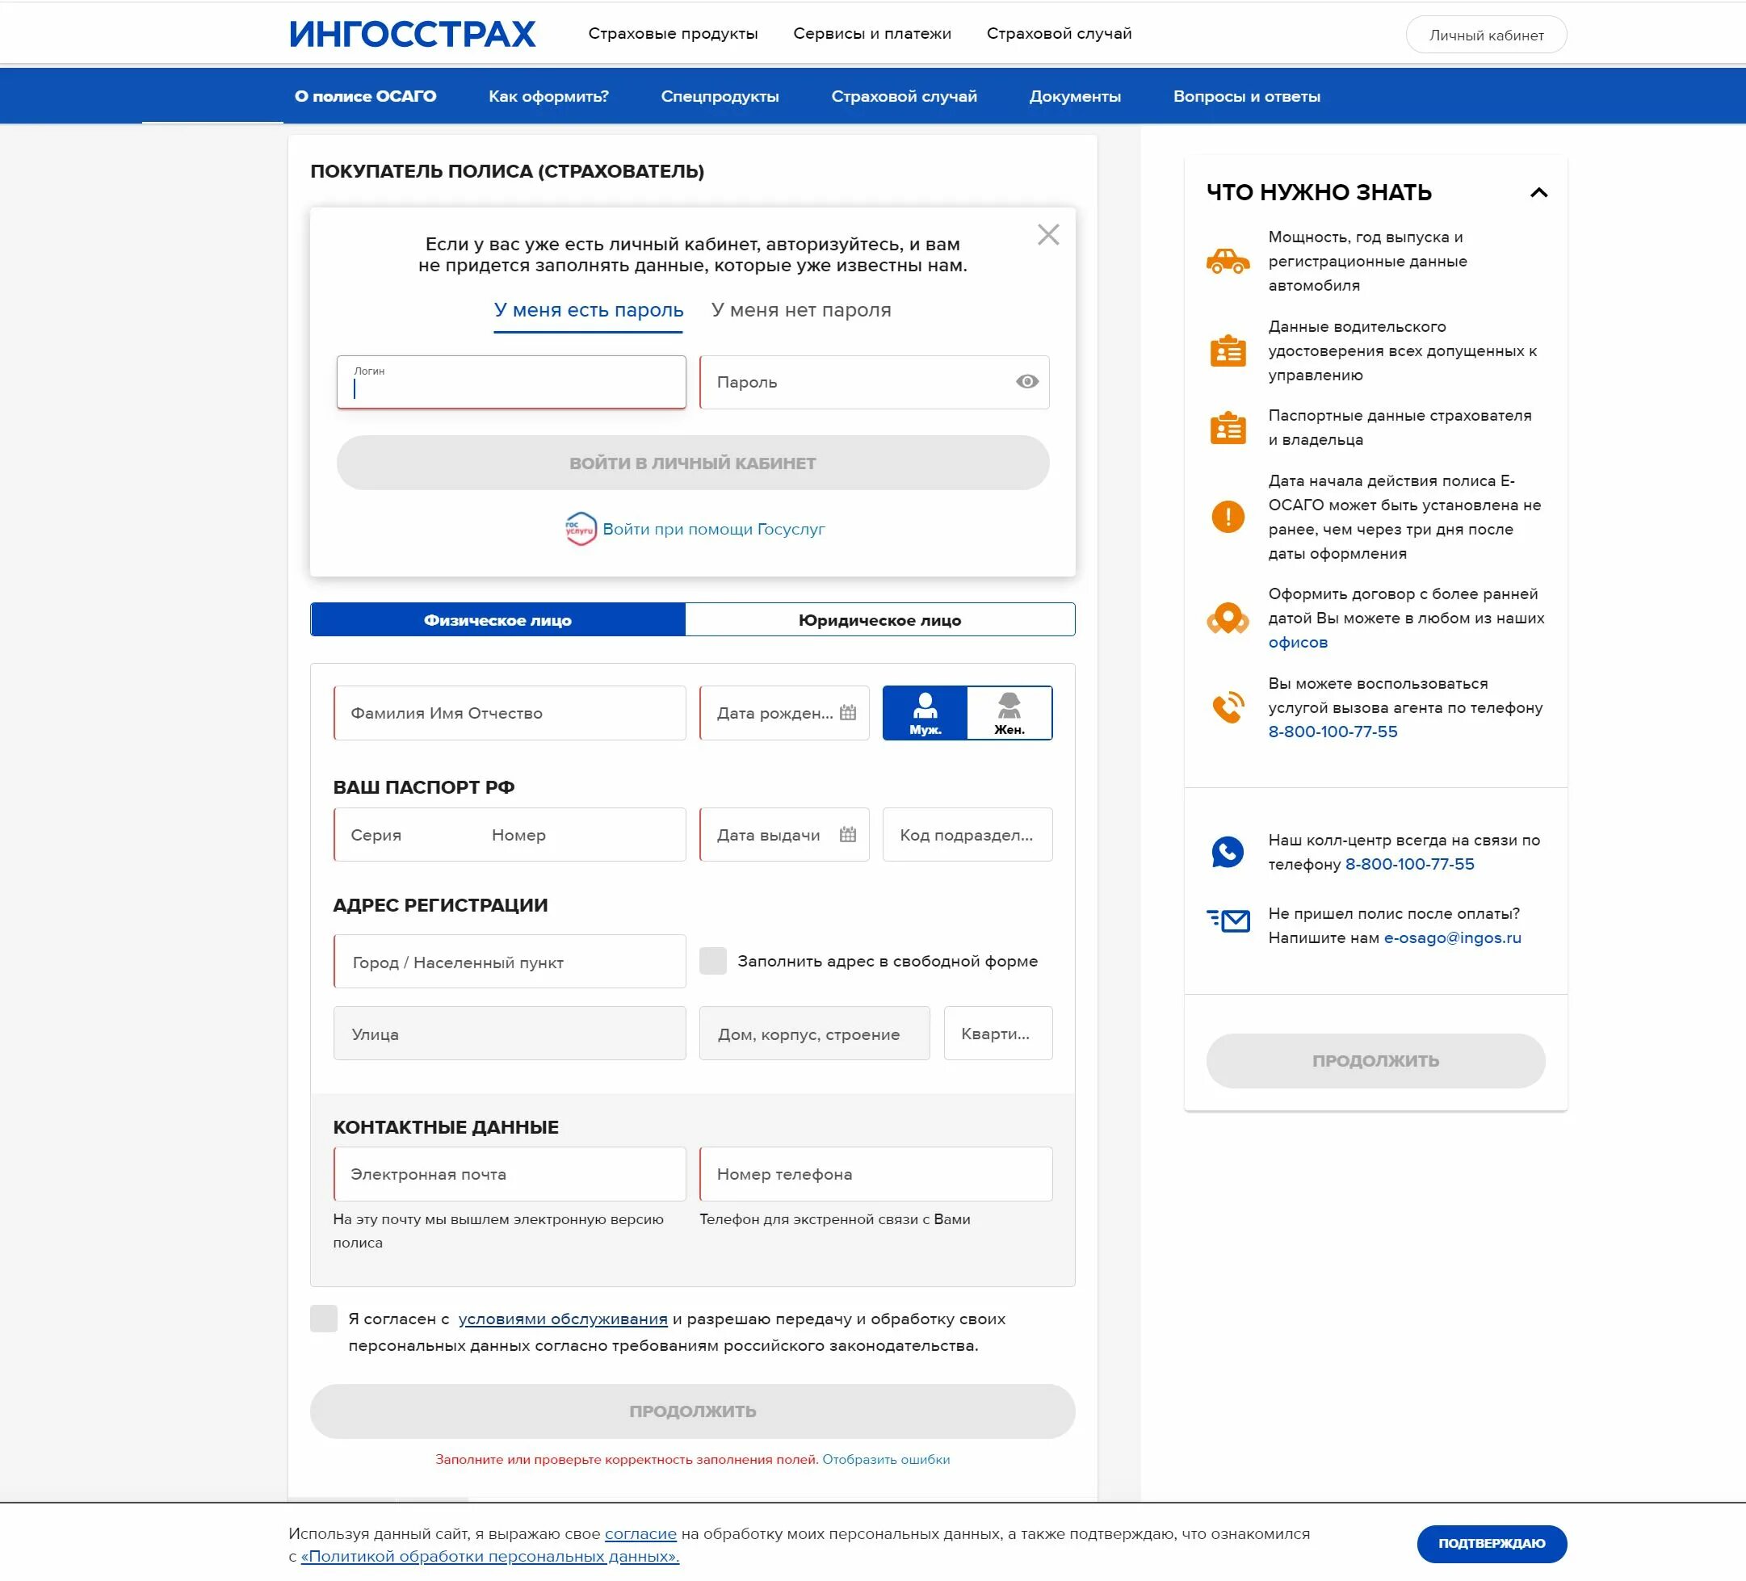Check the service terms agreement checkbox
Image resolution: width=1746 pixels, height=1581 pixels.
(x=323, y=1318)
